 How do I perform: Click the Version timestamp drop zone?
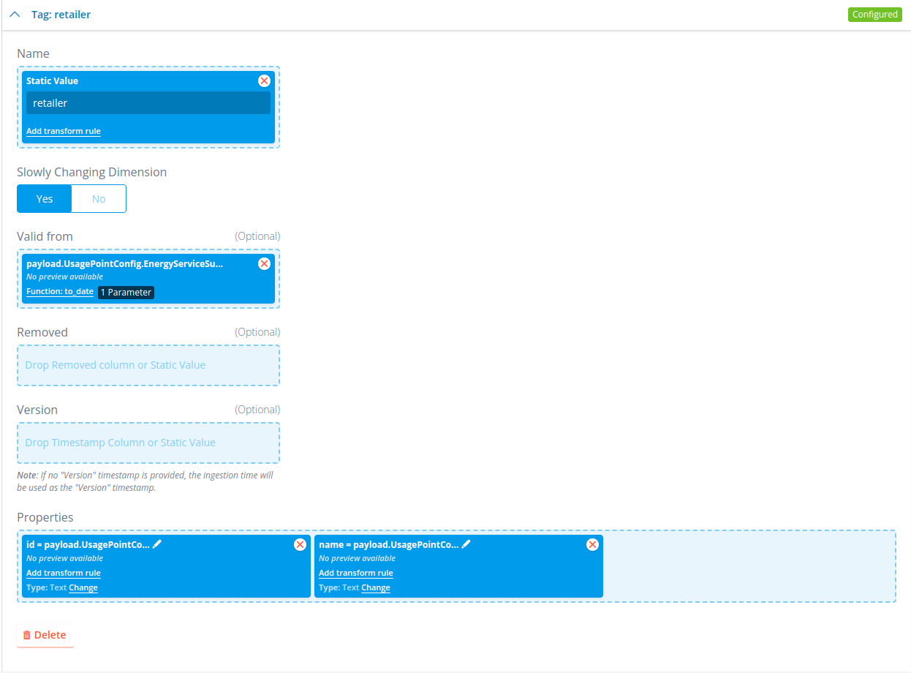point(148,443)
